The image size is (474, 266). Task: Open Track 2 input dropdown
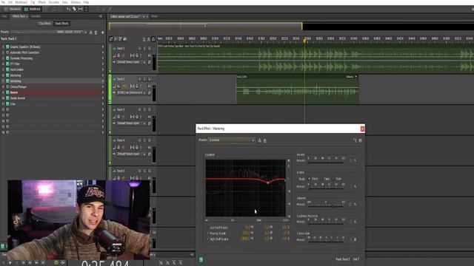click(131, 92)
